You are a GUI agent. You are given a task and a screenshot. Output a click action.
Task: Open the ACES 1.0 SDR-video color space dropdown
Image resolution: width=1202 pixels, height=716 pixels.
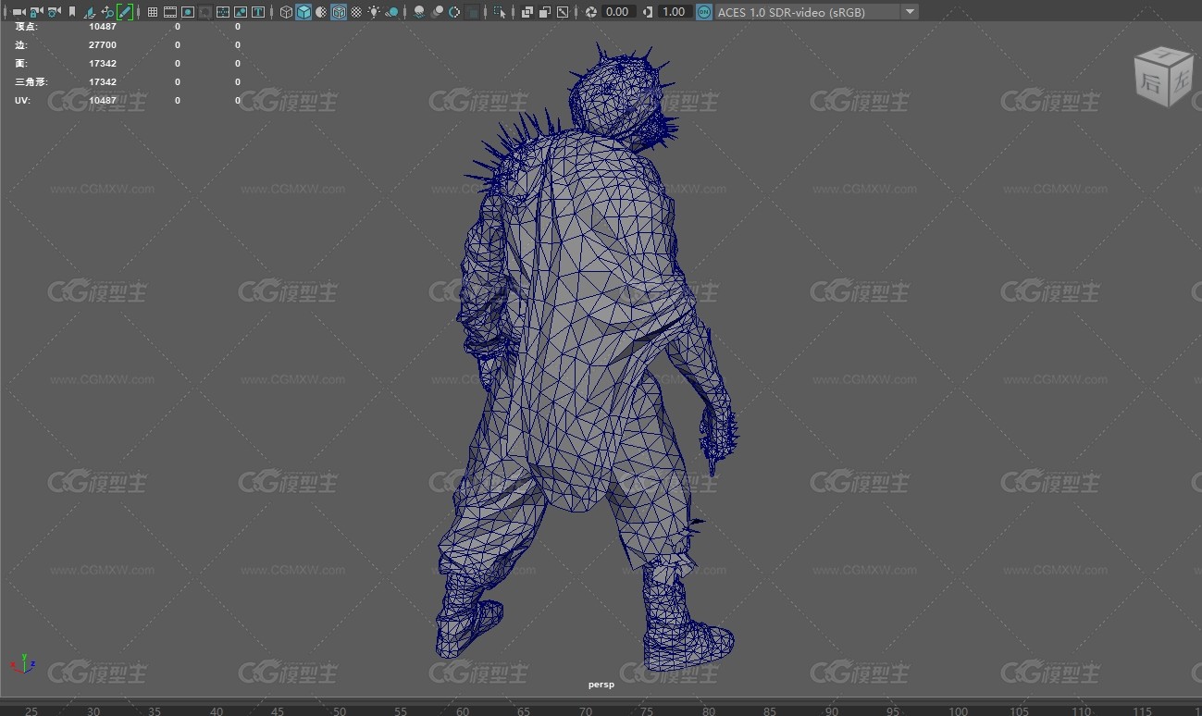(x=816, y=12)
